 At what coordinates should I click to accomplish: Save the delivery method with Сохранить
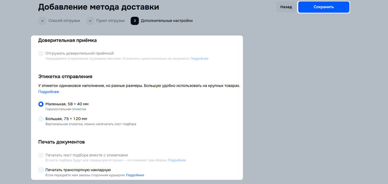tap(324, 7)
